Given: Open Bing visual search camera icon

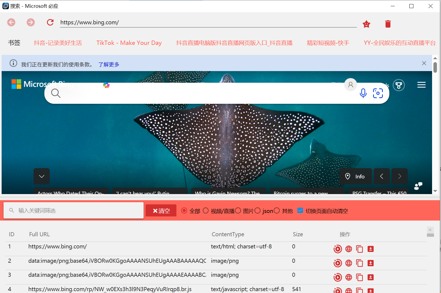Looking at the screenshot, I should [378, 93].
